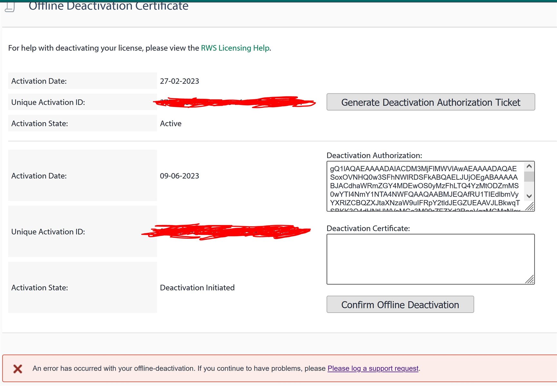This screenshot has width=557, height=386.
Task: Click the 'Offline Deactivation Certificate' heading
Action: point(109,6)
